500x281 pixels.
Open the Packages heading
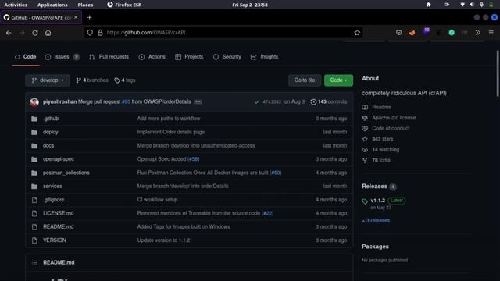[375, 247]
